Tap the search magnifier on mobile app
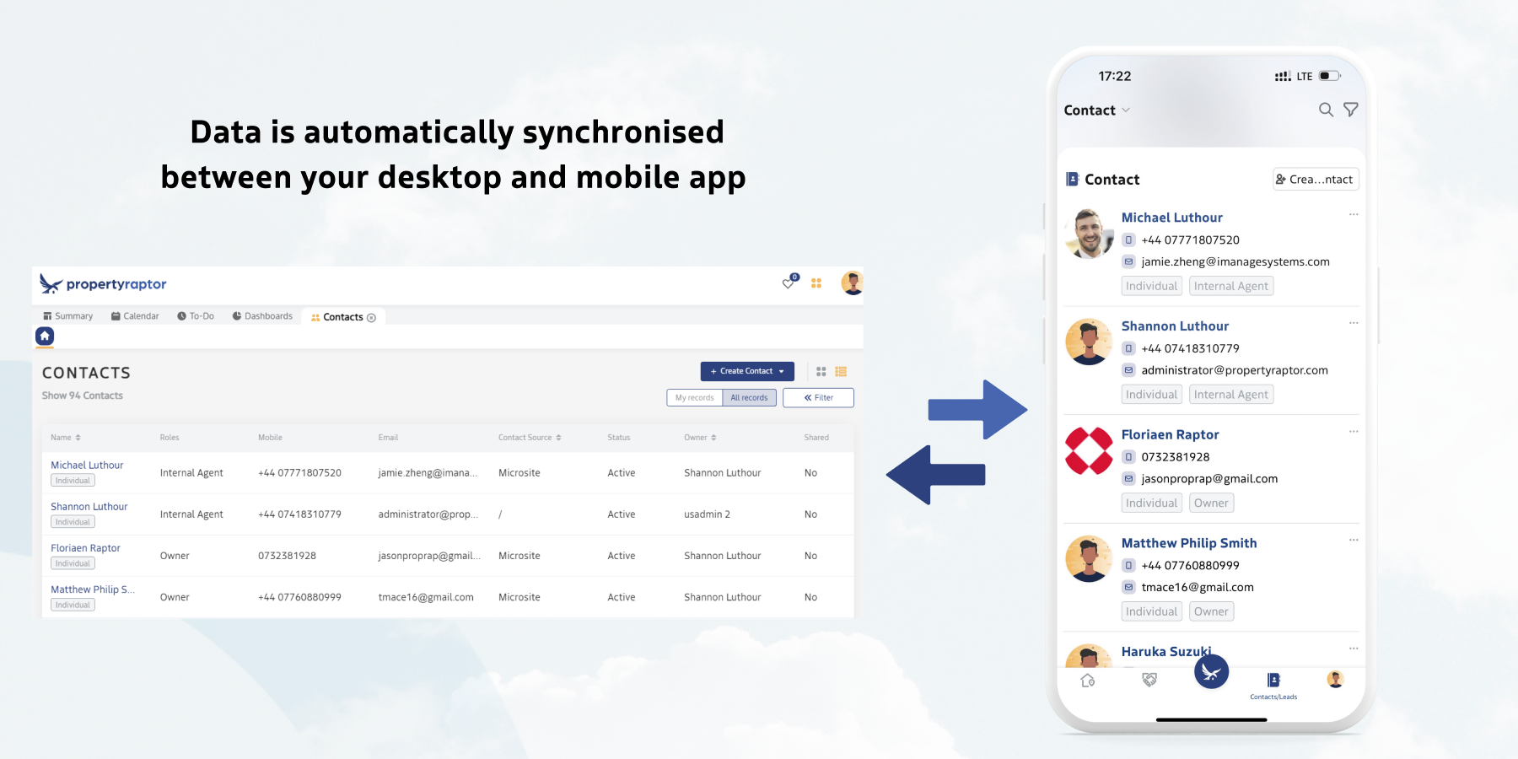Screen dimensions: 1518x759 [1326, 110]
